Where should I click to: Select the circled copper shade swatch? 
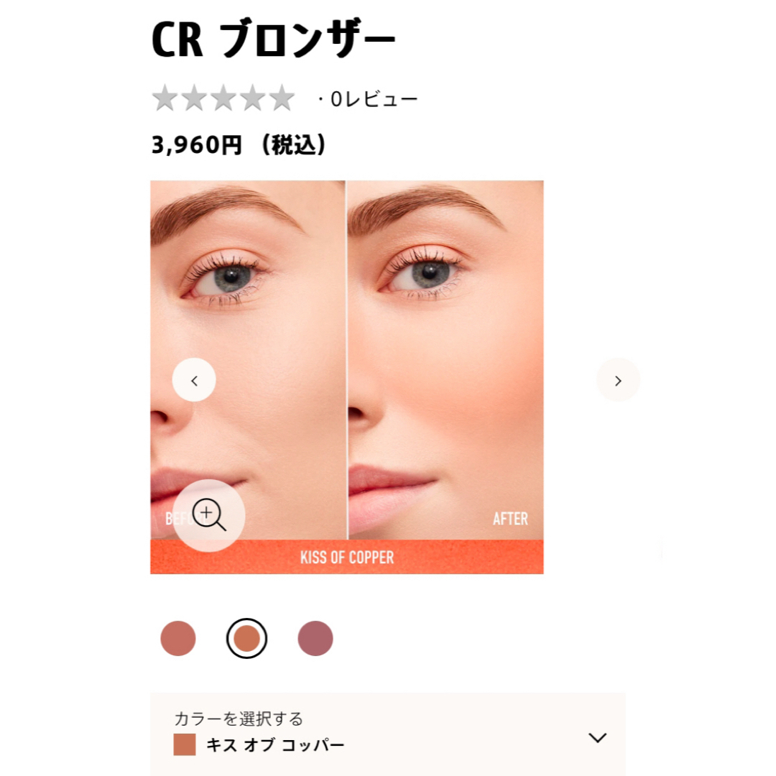[246, 639]
